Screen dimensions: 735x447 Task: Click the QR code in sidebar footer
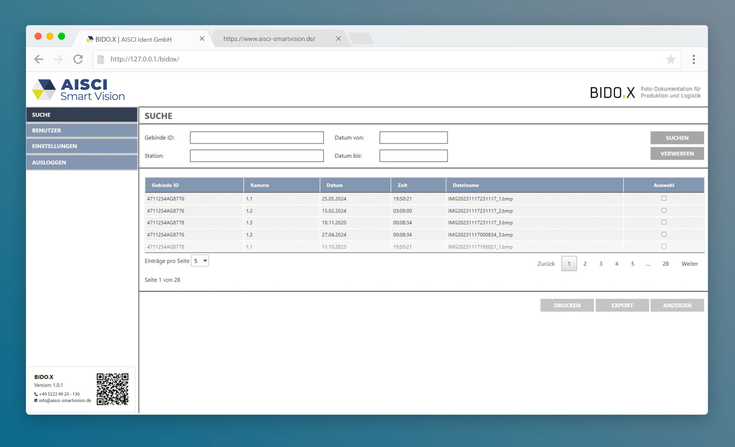point(112,389)
